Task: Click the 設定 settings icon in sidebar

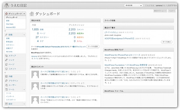Action: pos(6,104)
